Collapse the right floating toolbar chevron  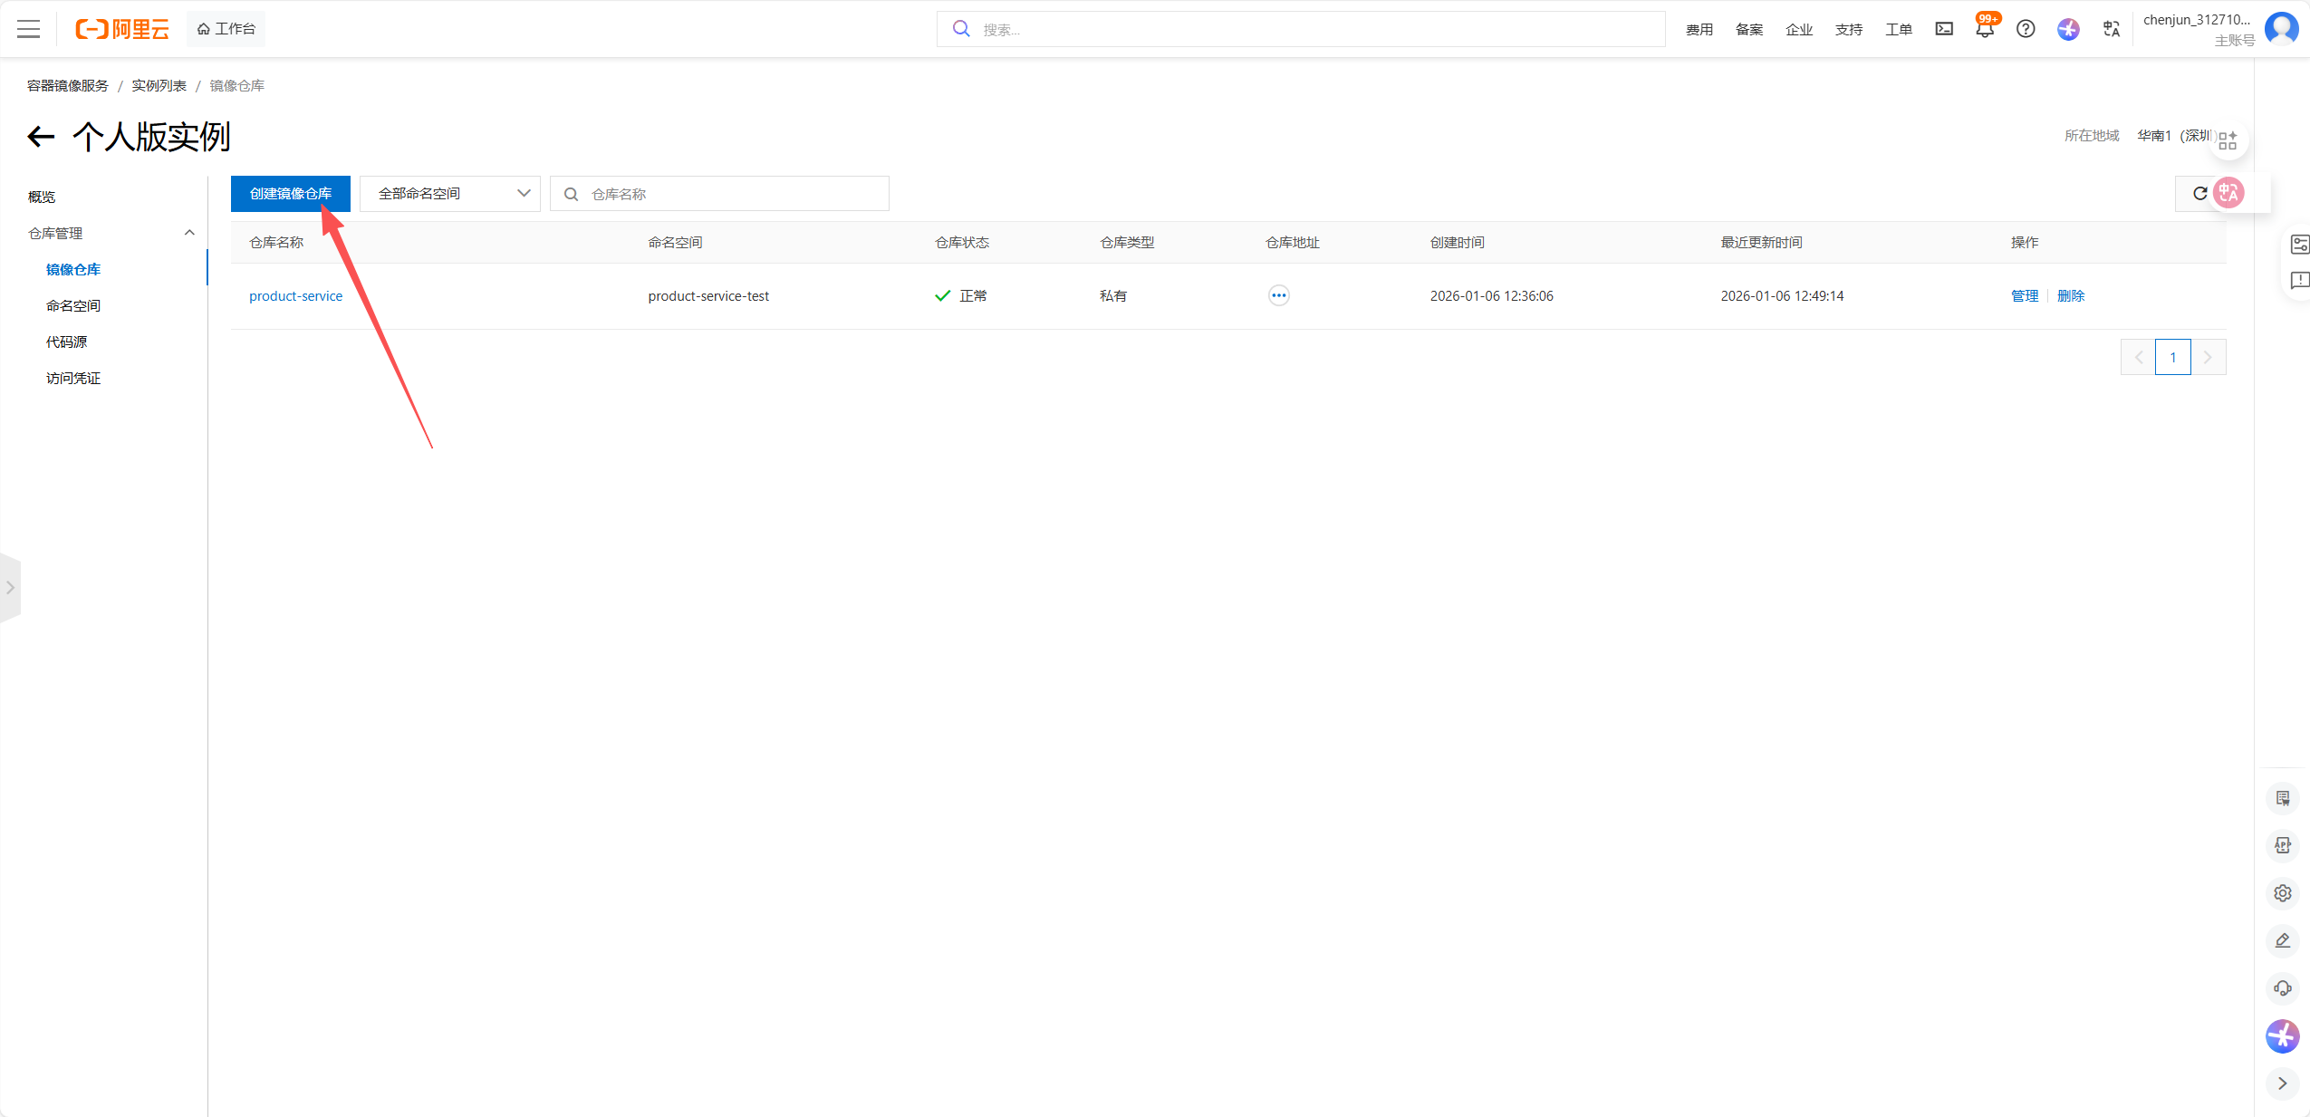tap(2282, 1083)
